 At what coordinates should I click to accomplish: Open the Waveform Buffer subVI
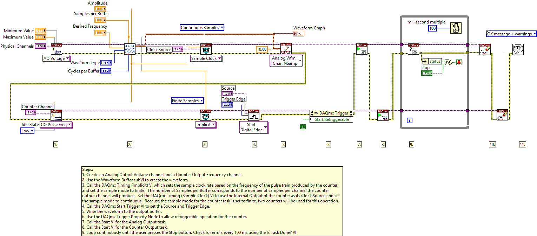click(130, 49)
